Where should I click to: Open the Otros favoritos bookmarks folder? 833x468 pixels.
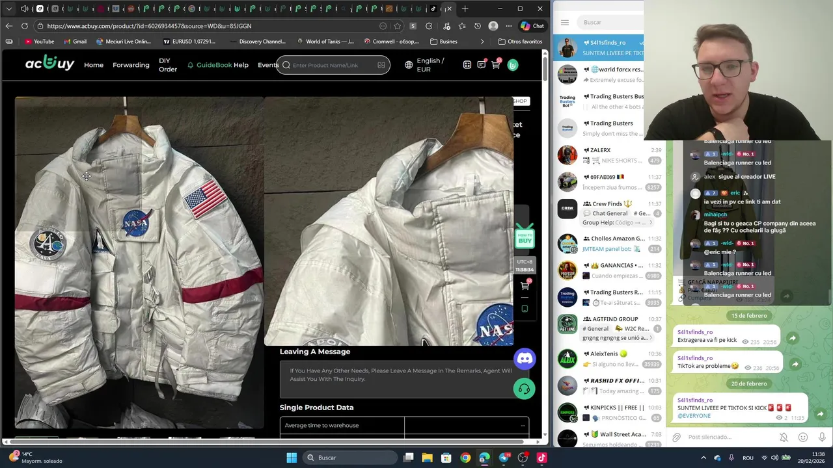[520, 42]
